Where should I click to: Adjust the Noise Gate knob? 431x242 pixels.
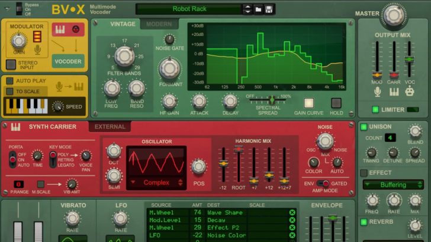[169, 40]
